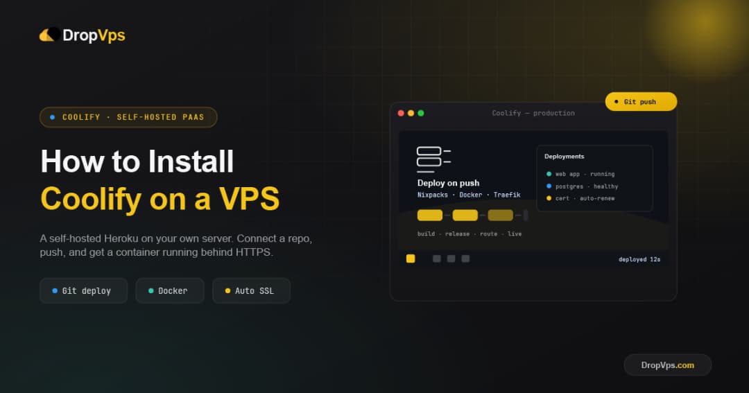Click the Deployments panel heading

tap(564, 156)
